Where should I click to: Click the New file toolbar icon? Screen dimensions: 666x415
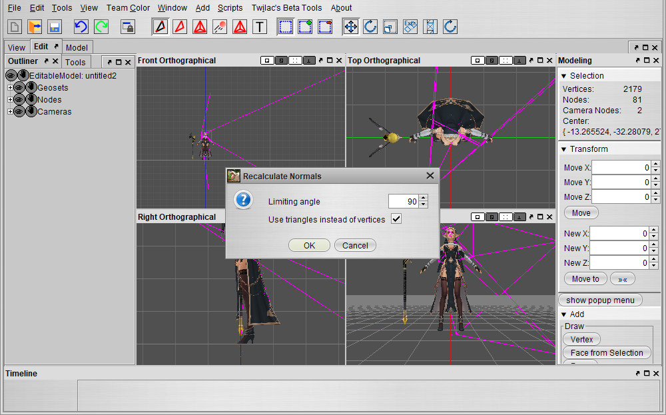15,27
